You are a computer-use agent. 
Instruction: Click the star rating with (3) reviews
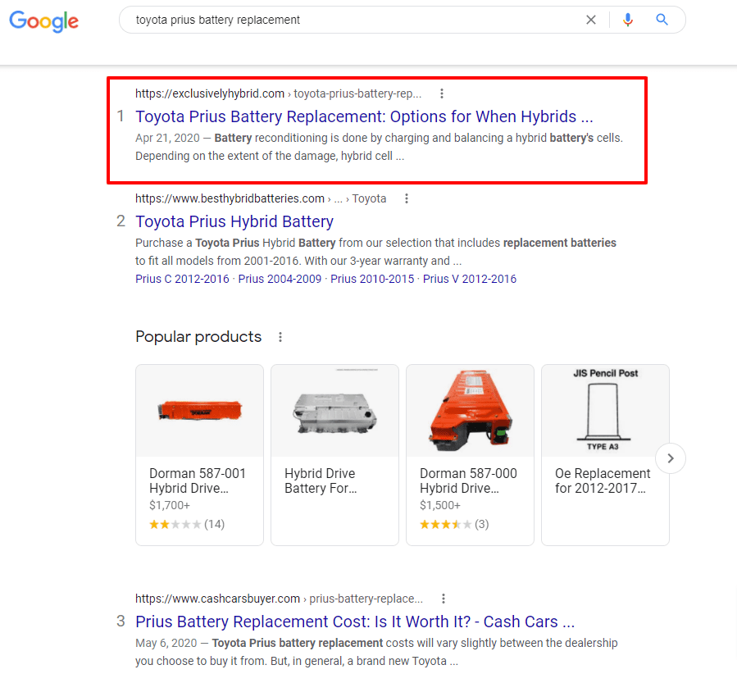[x=454, y=524]
